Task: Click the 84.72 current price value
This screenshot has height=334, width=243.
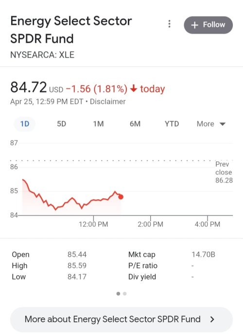Action: click(29, 88)
